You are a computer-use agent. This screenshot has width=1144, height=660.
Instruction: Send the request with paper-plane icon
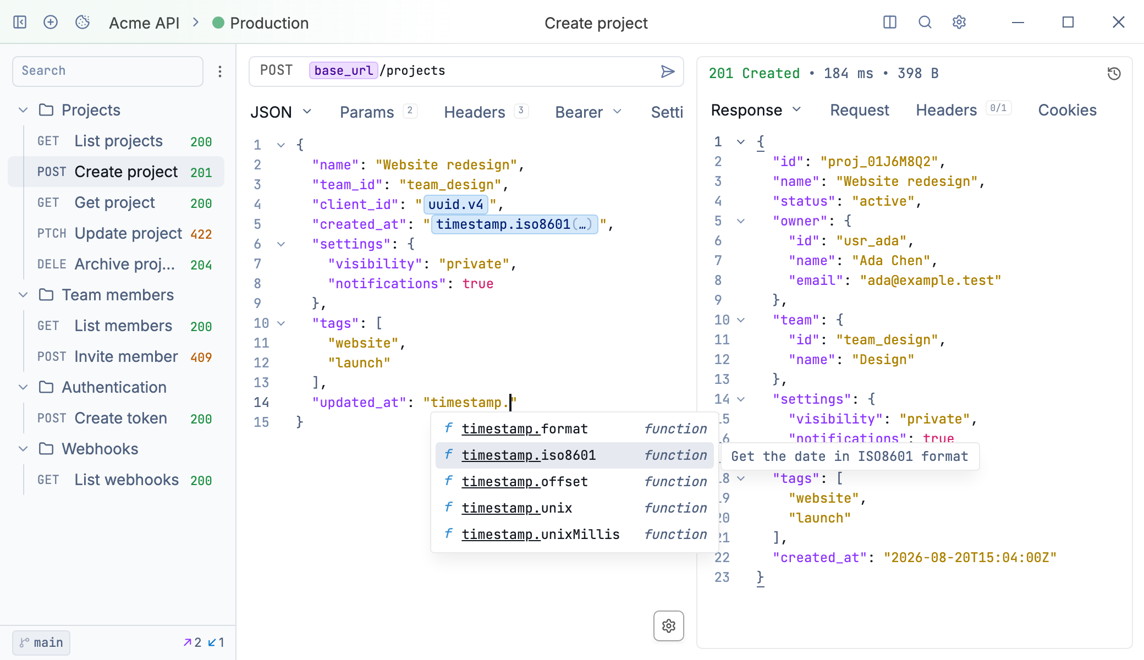click(668, 71)
